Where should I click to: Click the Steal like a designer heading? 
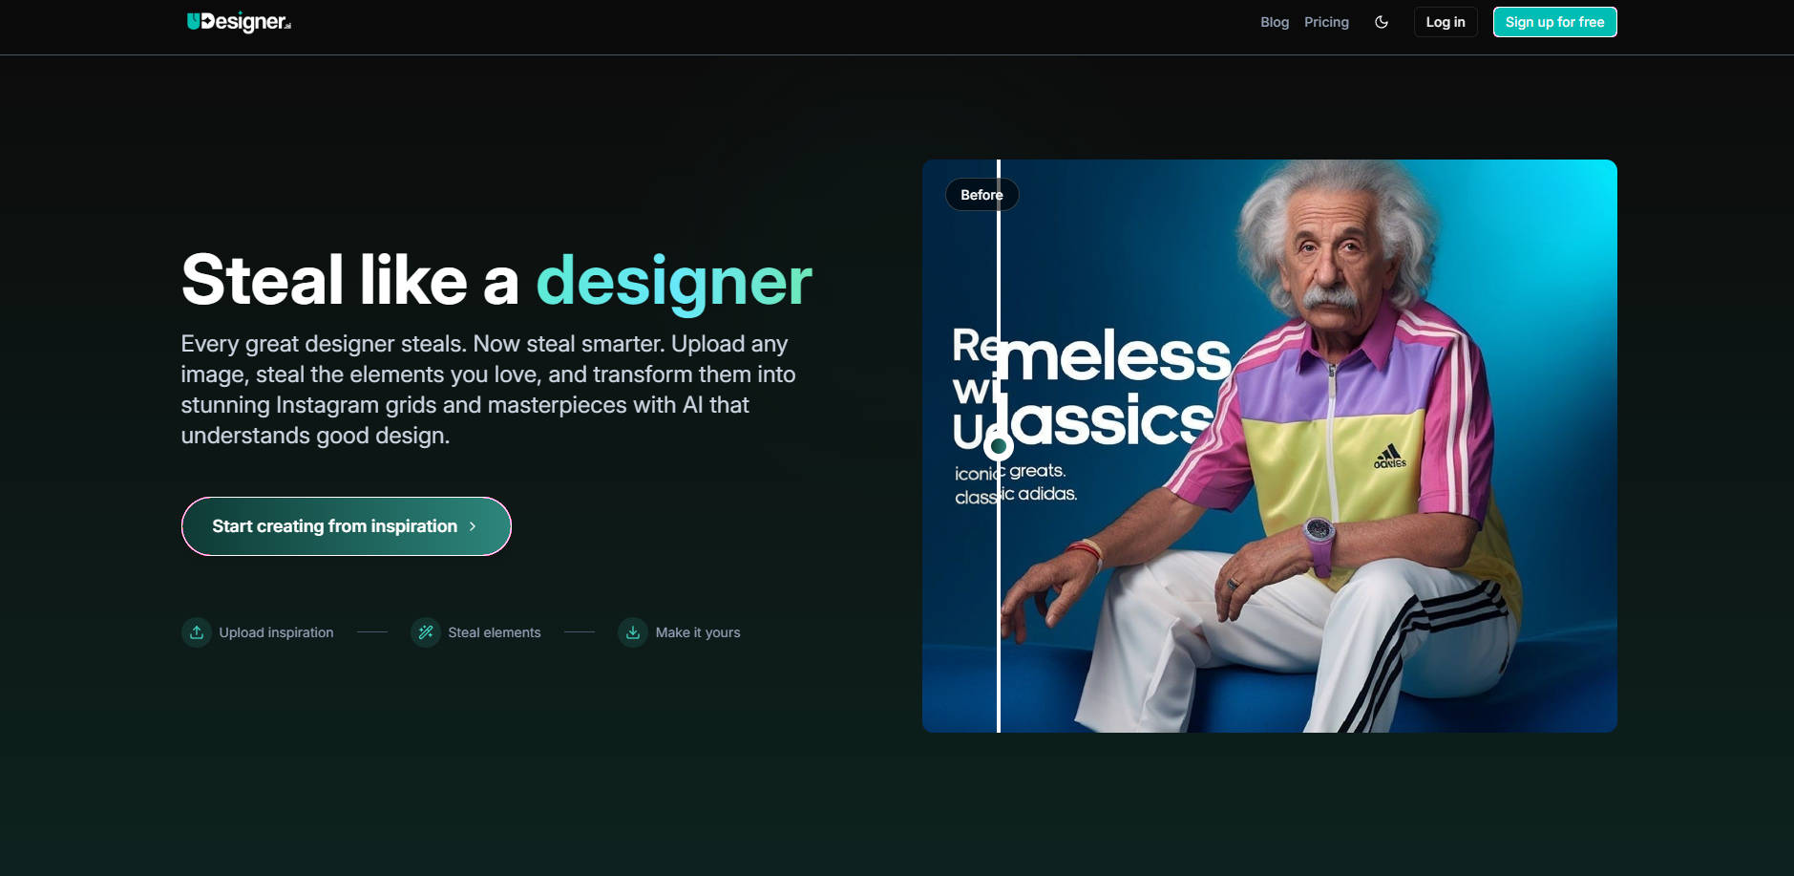[x=496, y=279]
